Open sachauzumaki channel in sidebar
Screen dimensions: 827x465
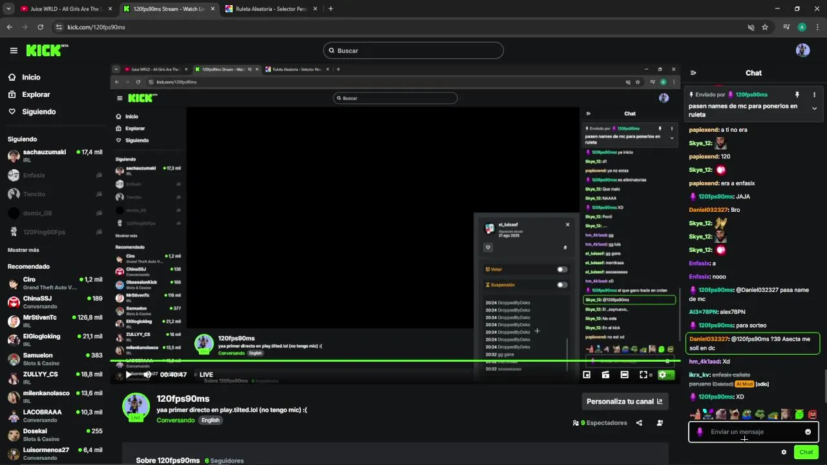point(55,156)
